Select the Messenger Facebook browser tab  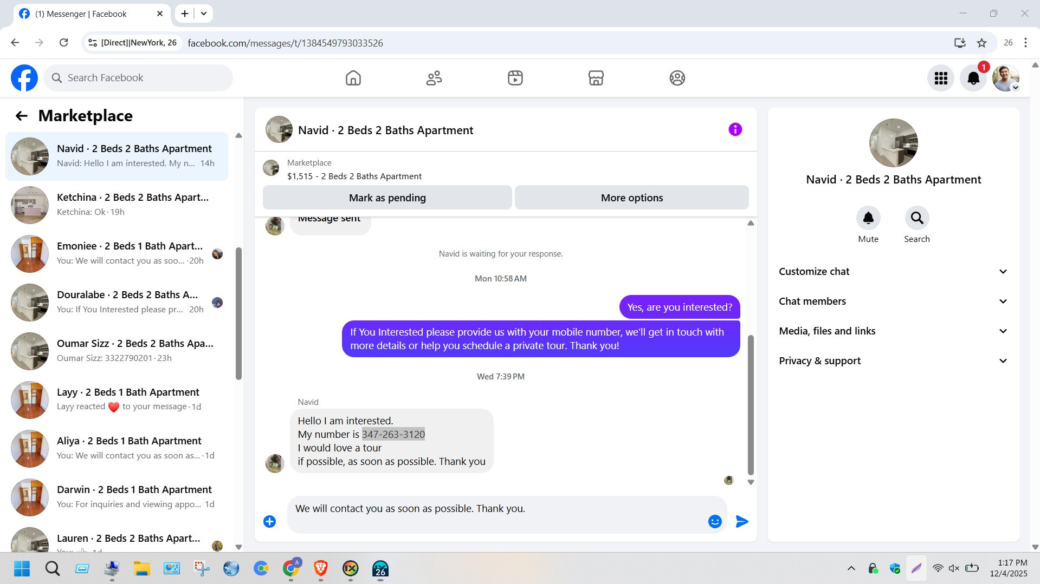91,14
